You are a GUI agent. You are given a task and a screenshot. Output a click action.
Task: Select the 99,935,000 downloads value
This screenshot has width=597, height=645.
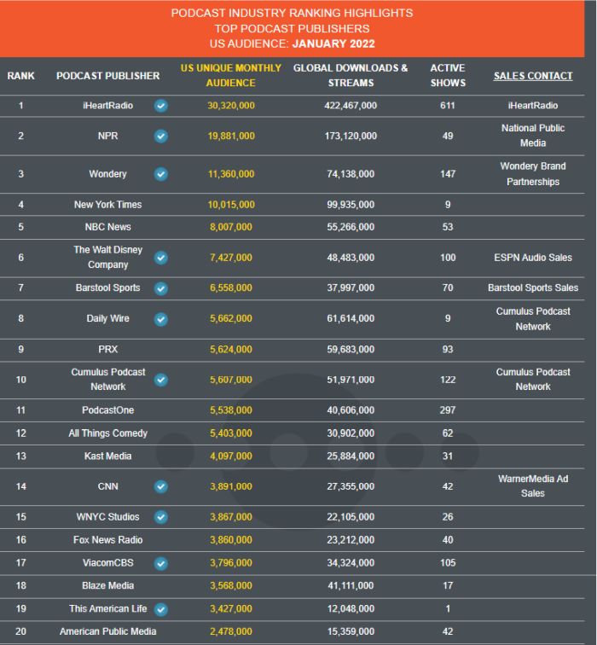[351, 205]
